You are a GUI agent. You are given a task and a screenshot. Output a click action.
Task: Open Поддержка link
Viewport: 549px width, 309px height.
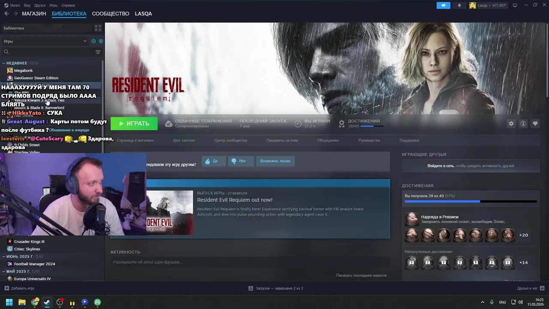[409, 140]
